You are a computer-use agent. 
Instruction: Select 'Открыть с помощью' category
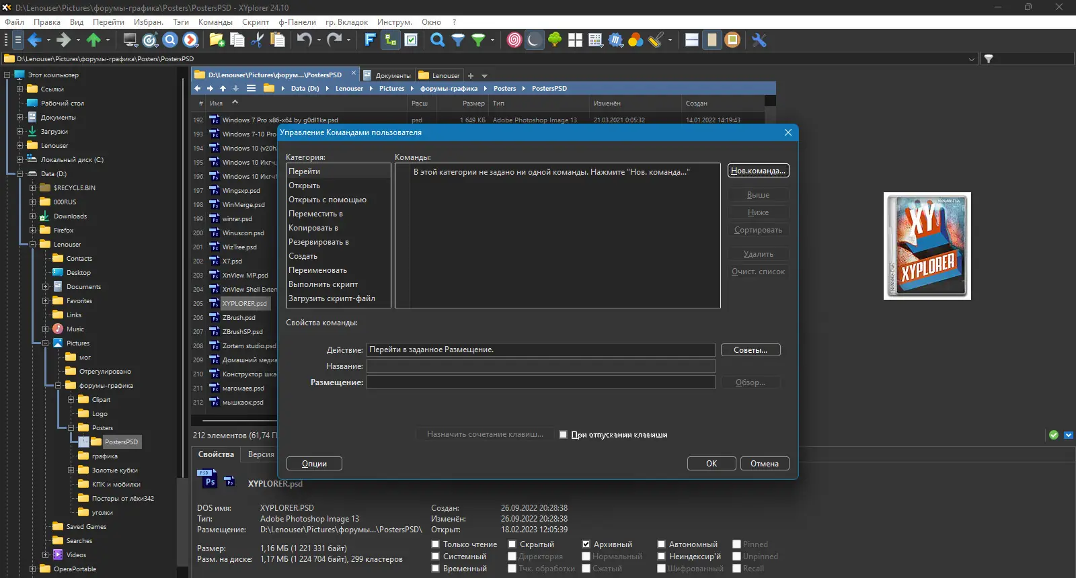[338, 200]
